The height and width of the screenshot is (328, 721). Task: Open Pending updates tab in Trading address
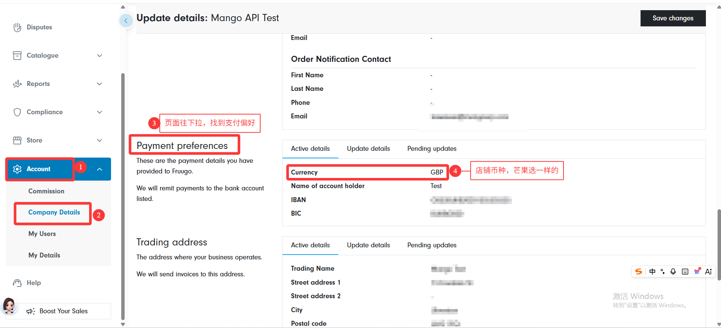(x=432, y=245)
